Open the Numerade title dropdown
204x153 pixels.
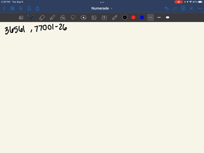pos(102,8)
